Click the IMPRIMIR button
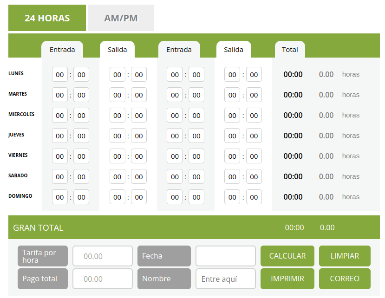 tap(287, 279)
